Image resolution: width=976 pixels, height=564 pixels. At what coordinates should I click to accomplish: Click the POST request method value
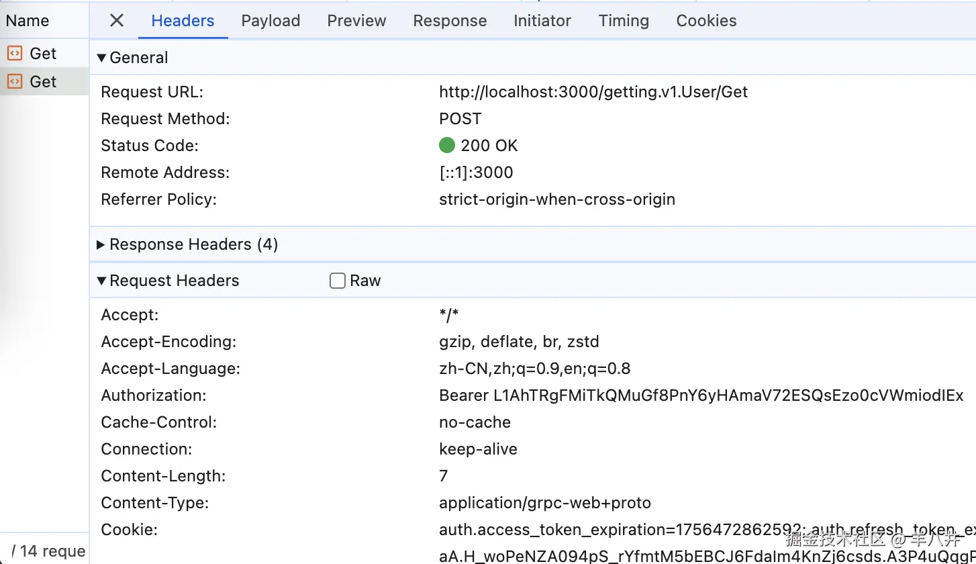tap(460, 119)
